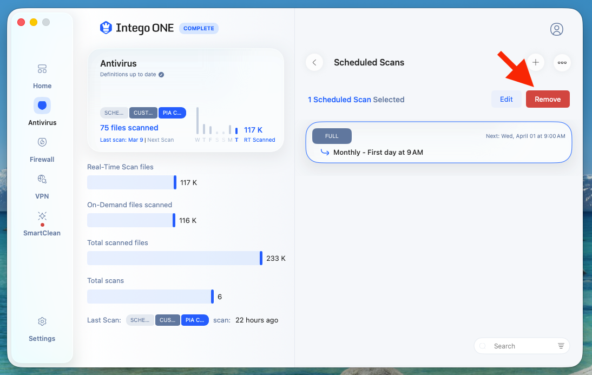This screenshot has height=375, width=592.
Task: Click the magnifier icon in Search
Action: coord(483,346)
